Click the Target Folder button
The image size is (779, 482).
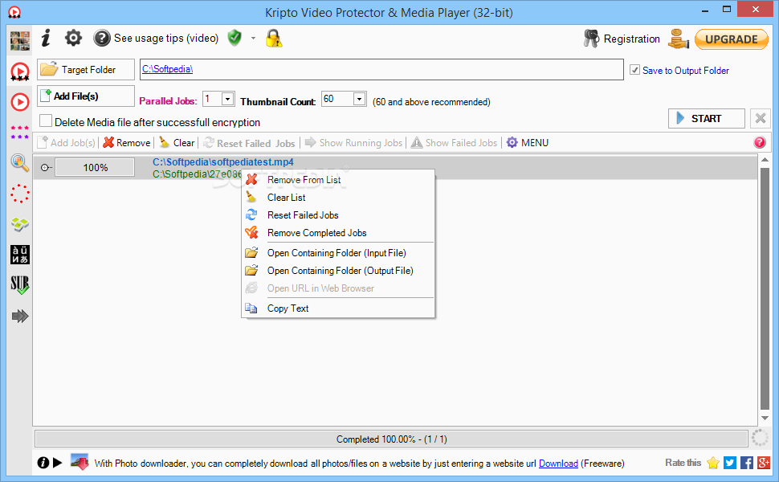[x=86, y=70]
